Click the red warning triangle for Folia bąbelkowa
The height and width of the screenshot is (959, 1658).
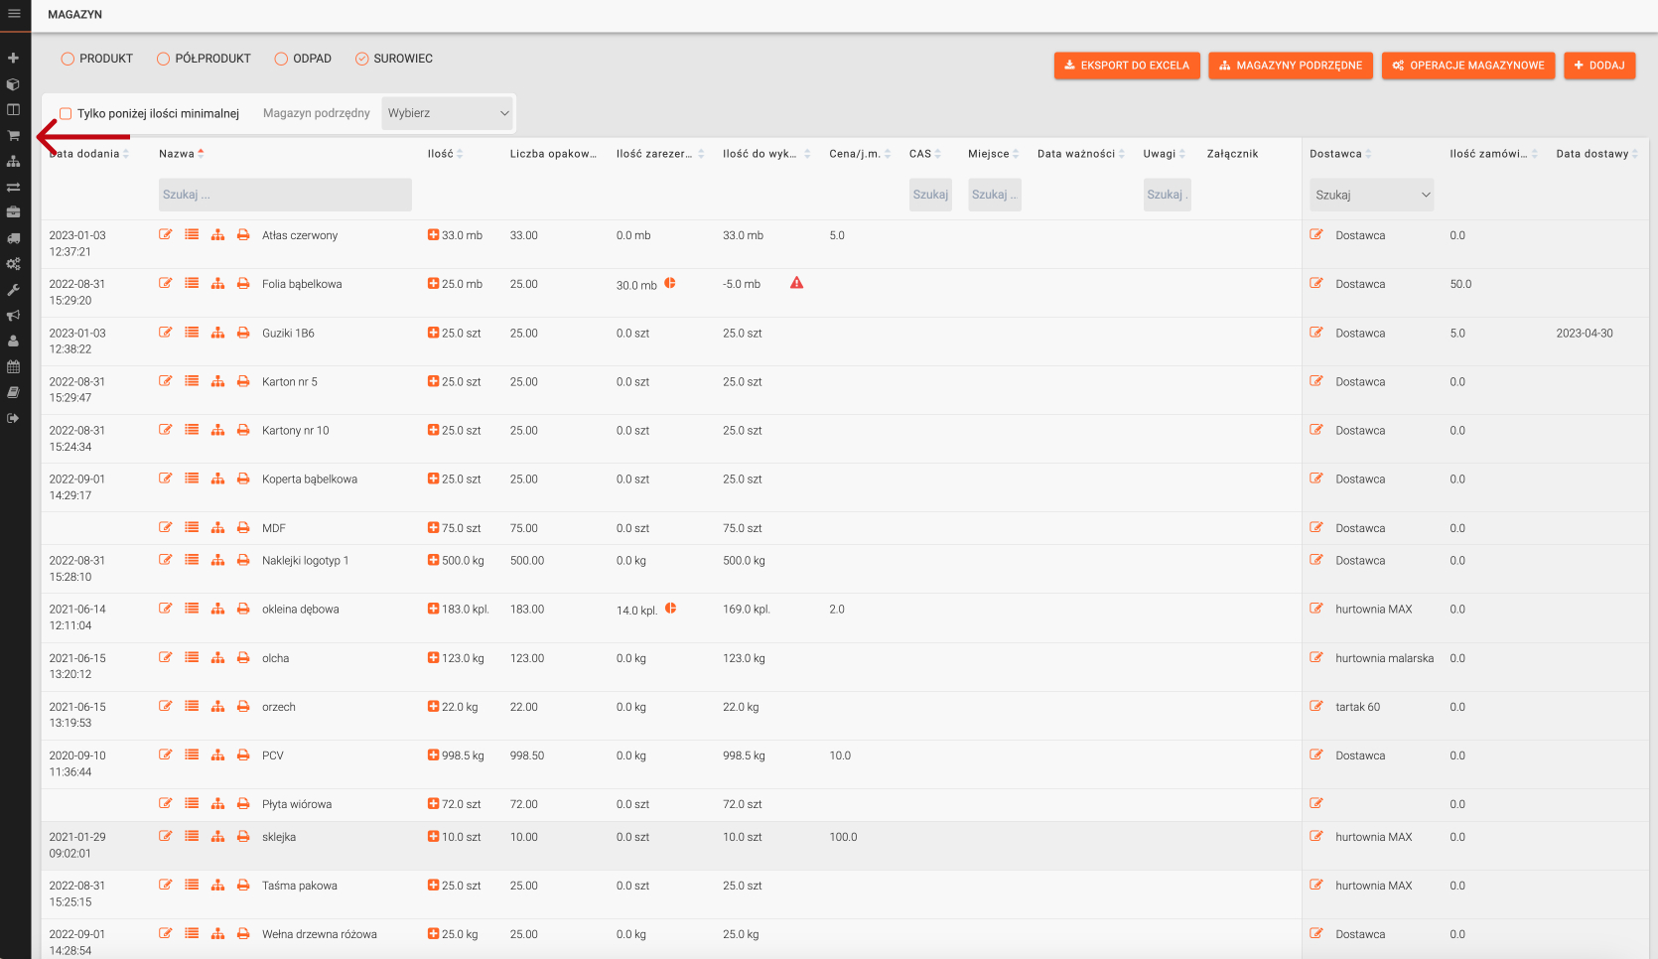click(x=796, y=283)
